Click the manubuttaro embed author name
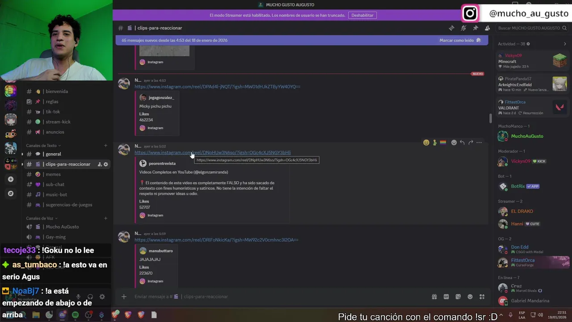Viewport: 572px width, 322px height. [160, 251]
